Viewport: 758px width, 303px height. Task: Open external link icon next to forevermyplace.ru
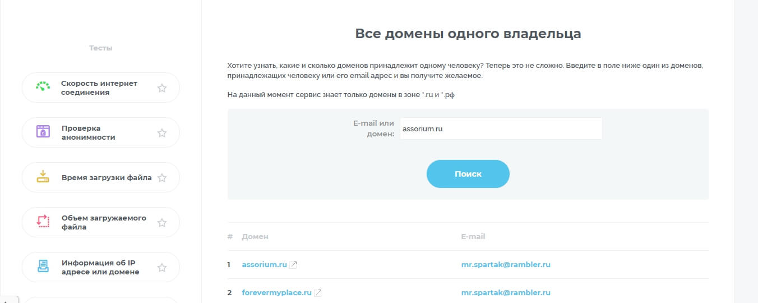tap(318, 292)
